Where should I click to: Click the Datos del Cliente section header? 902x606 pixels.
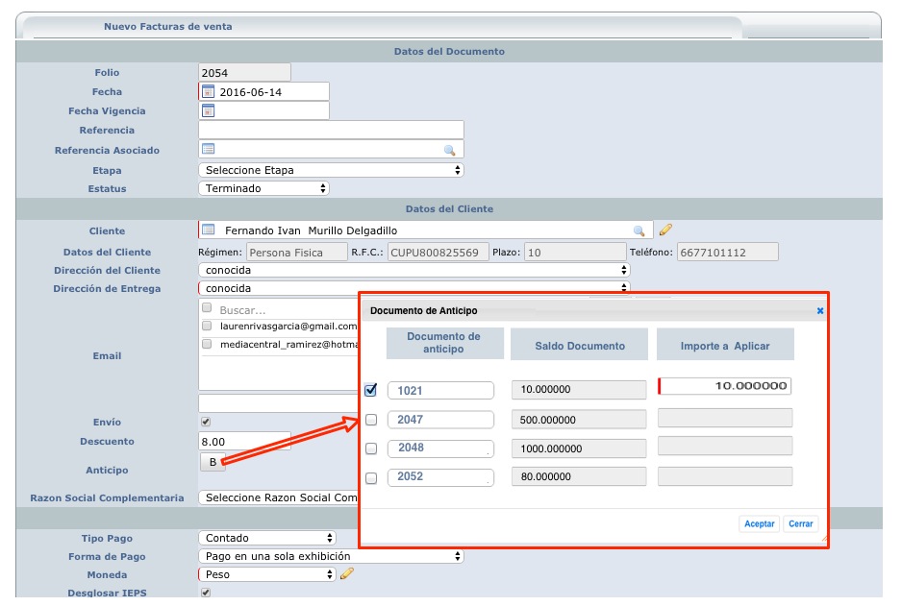click(449, 209)
